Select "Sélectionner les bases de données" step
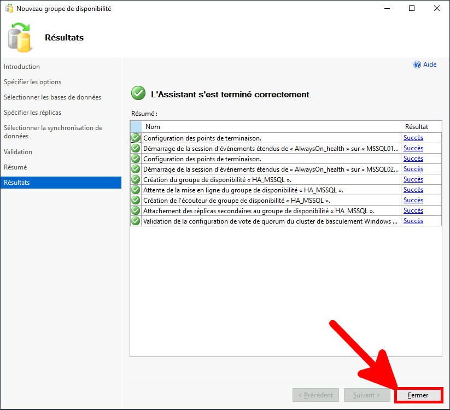The height and width of the screenshot is (410, 450). point(52,97)
